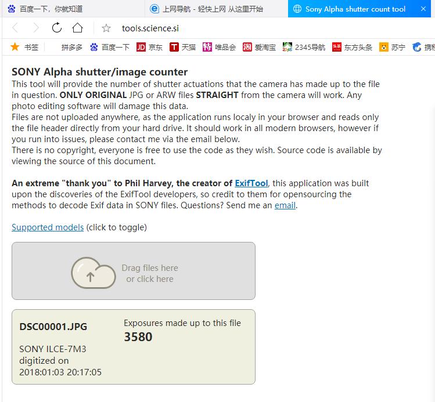Click the DSC00001.JPG result card
The width and height of the screenshot is (435, 402).
133,347
